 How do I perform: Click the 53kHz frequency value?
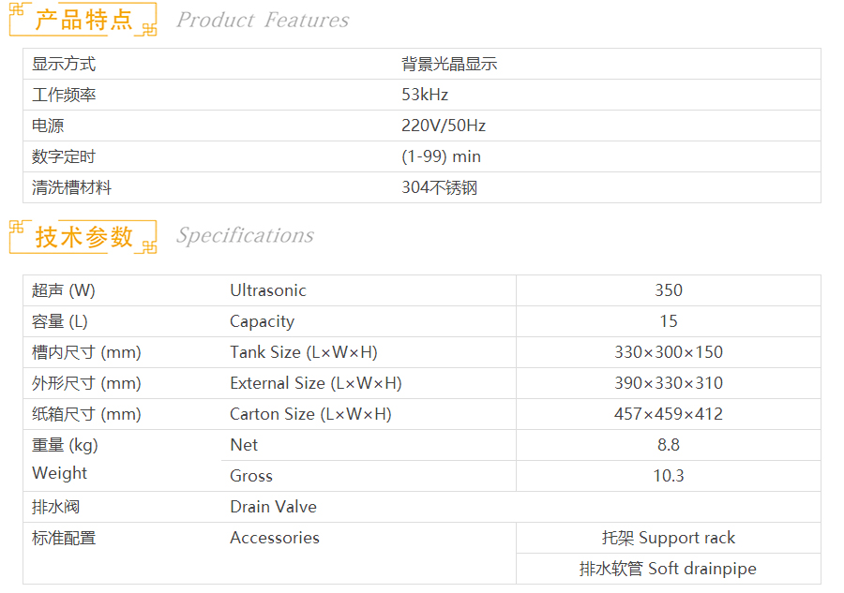point(425,95)
